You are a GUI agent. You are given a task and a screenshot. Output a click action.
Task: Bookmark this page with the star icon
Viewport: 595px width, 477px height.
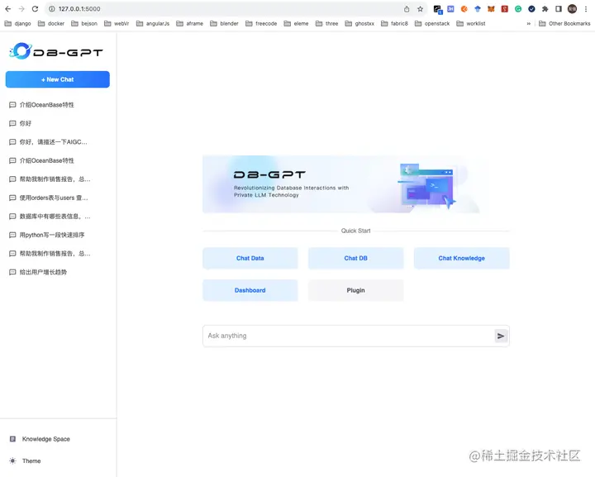420,9
